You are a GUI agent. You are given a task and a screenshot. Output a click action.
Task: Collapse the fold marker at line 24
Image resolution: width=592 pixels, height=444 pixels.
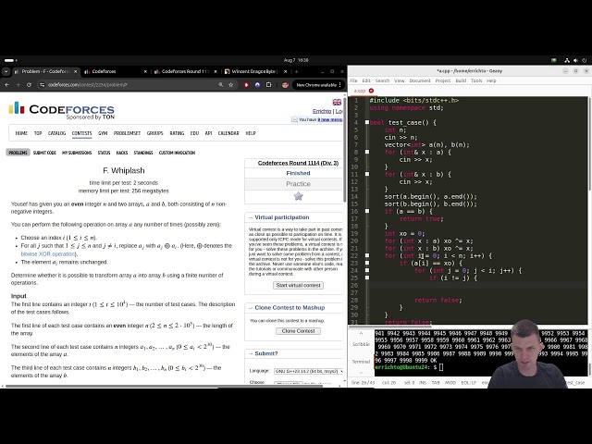point(367,270)
